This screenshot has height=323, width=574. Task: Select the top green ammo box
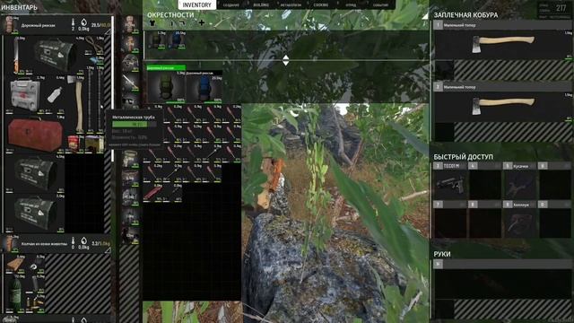55,55
